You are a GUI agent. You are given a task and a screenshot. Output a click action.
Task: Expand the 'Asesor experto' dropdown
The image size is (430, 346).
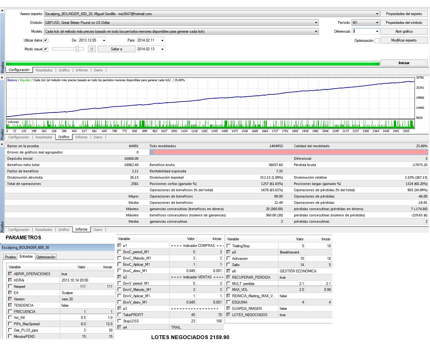pyautogui.click(x=377, y=14)
